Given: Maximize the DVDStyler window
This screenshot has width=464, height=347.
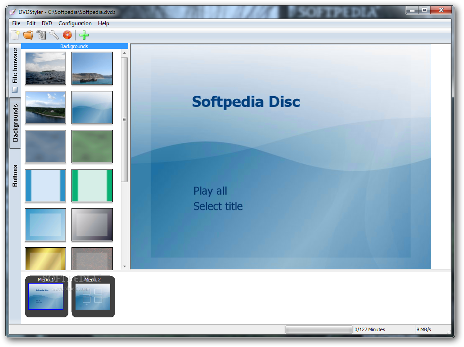Looking at the screenshot, I should (x=424, y=10).
